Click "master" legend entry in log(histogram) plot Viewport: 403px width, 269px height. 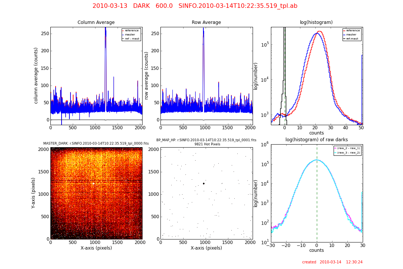pyautogui.click(x=352, y=35)
